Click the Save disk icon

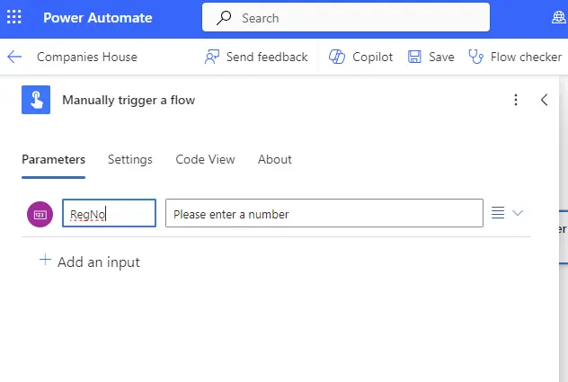414,57
